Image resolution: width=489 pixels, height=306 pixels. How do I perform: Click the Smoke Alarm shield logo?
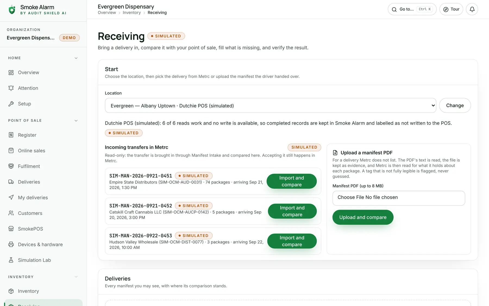pos(12,10)
